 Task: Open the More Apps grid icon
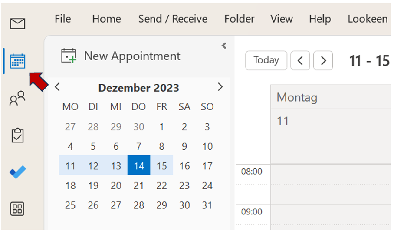[18, 209]
